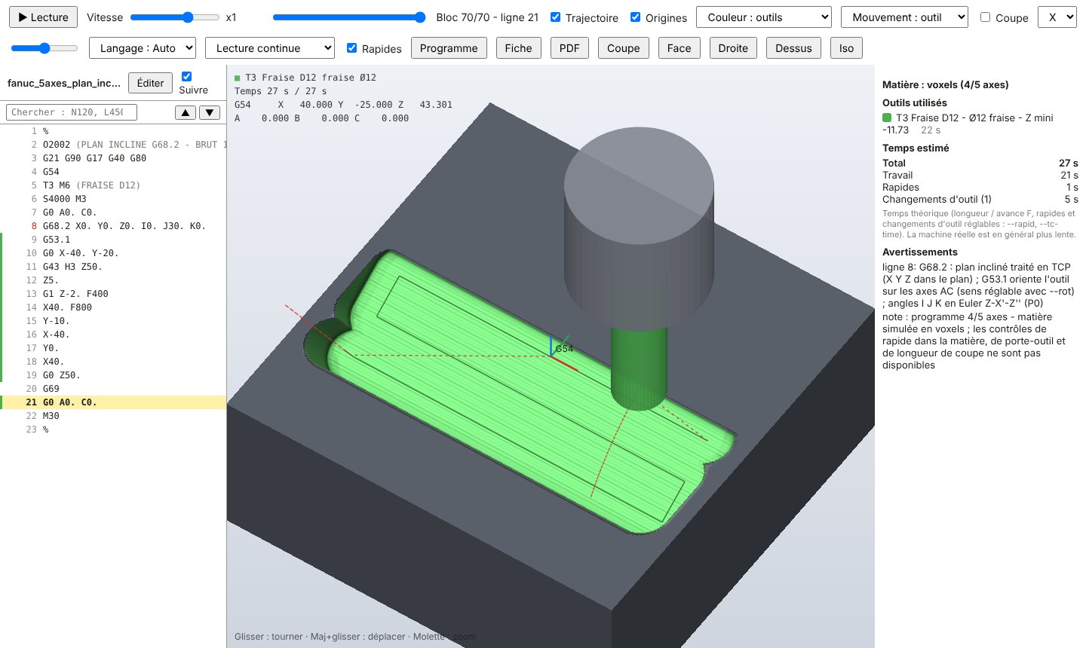Open the Mouvement : outil dropdown
Viewport: 1086px width, 648px height.
click(x=904, y=17)
